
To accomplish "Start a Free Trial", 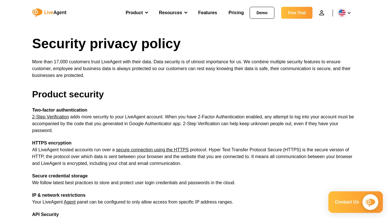I will [297, 13].
